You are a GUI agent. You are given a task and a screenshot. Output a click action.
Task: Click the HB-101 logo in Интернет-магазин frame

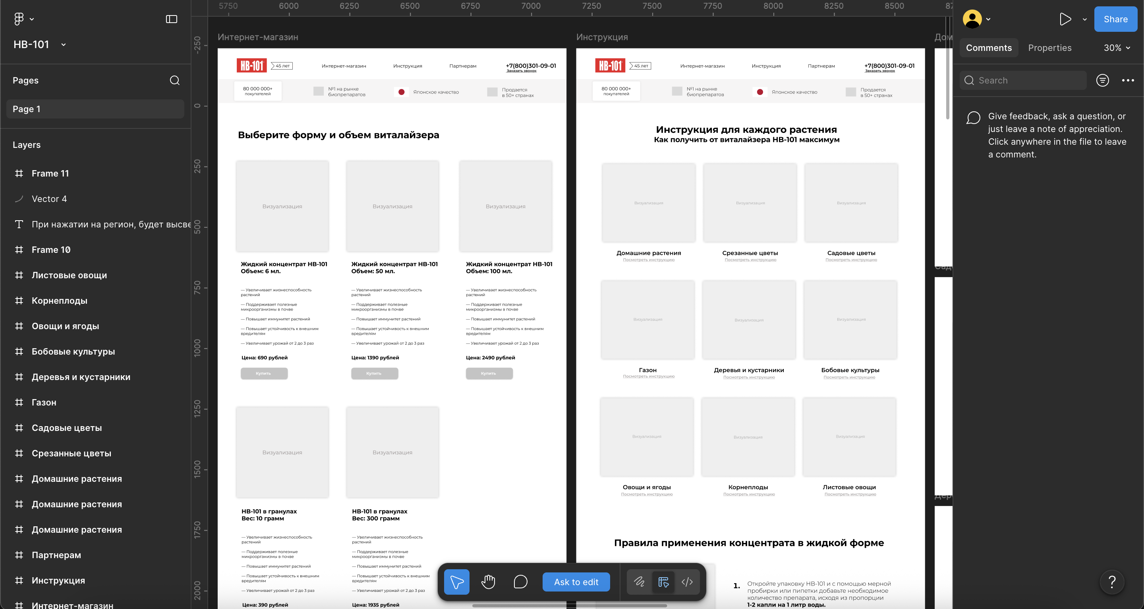[x=252, y=65]
